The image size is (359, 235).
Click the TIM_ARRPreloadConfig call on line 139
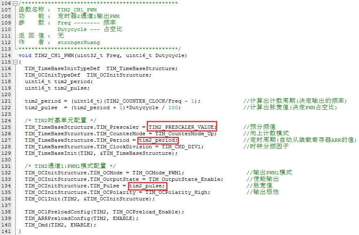(57, 219)
